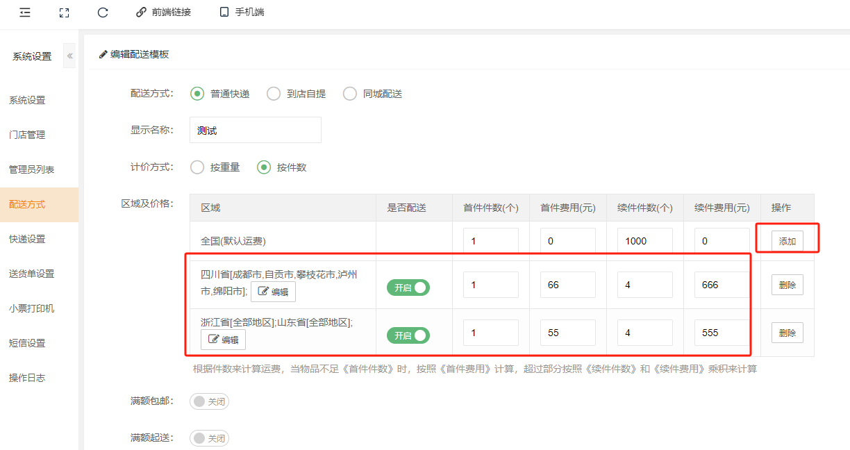Choose 按重量 pricing method

(x=198, y=167)
